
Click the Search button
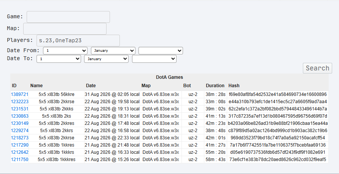tap(317, 68)
